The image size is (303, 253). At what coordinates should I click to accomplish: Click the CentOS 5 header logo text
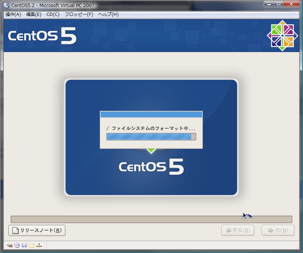click(x=42, y=36)
